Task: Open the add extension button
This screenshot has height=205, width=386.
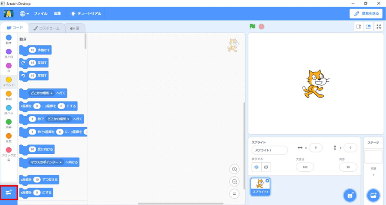Action: (9, 193)
